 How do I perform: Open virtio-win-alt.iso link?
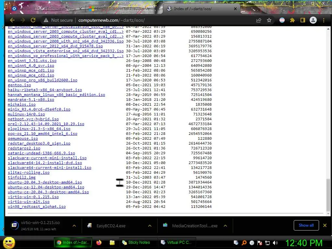[29, 202]
